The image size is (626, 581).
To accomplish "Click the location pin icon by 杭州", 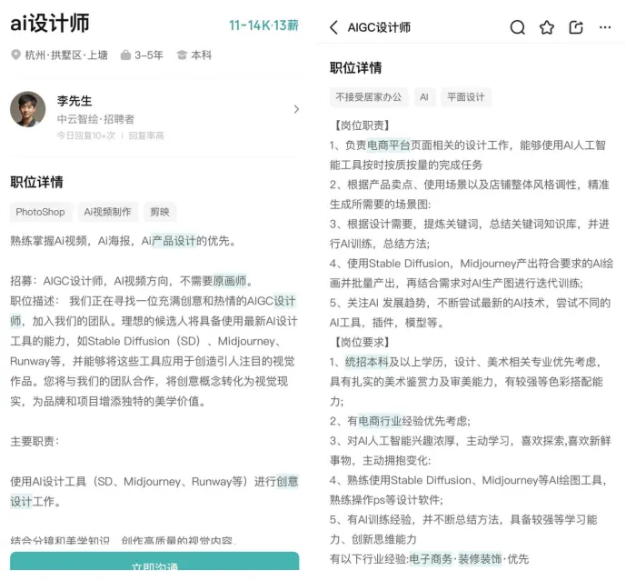I will (15, 55).
